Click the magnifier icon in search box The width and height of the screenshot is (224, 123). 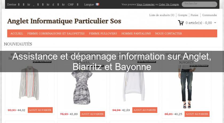point(214,4)
